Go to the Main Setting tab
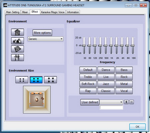The height and width of the screenshot is (133, 150). [13, 12]
